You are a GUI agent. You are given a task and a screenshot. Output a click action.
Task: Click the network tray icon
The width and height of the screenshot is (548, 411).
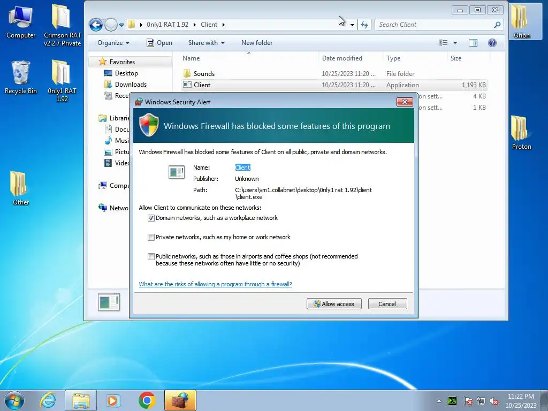(481, 401)
